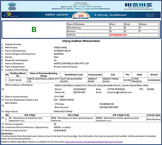Click IFS code PUNB0205100
This screenshot has height=145, width=162.
click(107, 104)
